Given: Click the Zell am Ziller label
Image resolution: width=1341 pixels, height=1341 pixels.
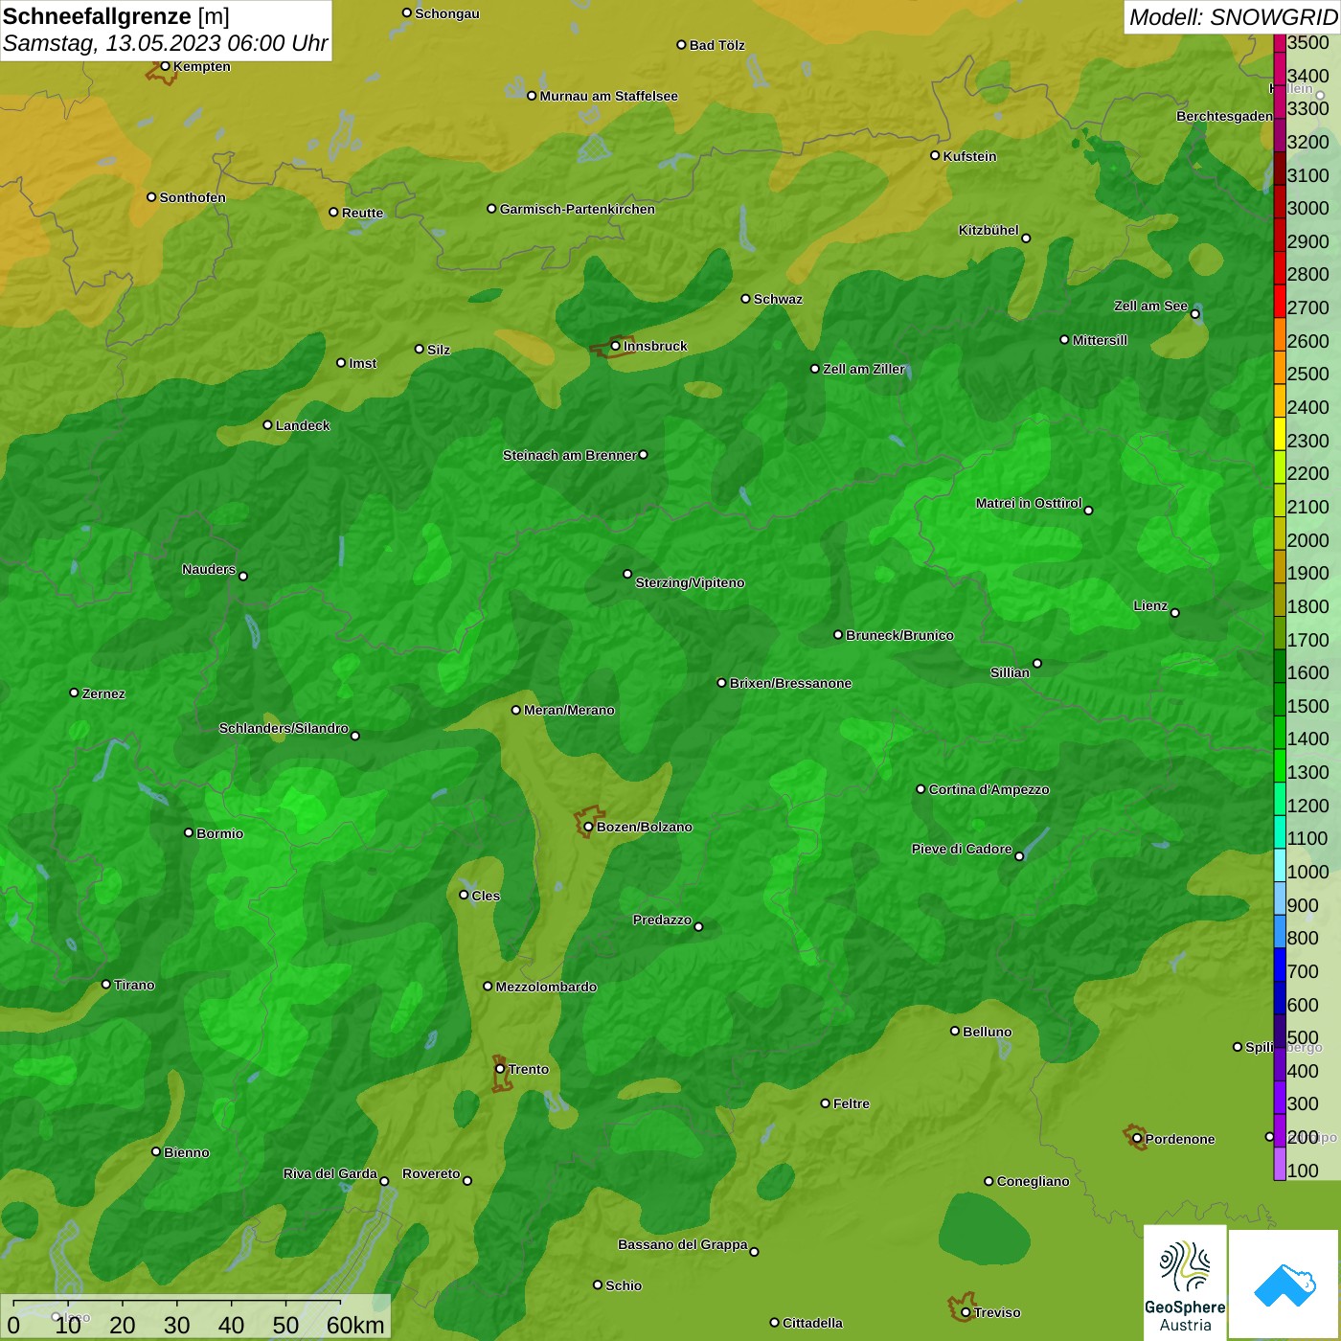Looking at the screenshot, I should 864,369.
